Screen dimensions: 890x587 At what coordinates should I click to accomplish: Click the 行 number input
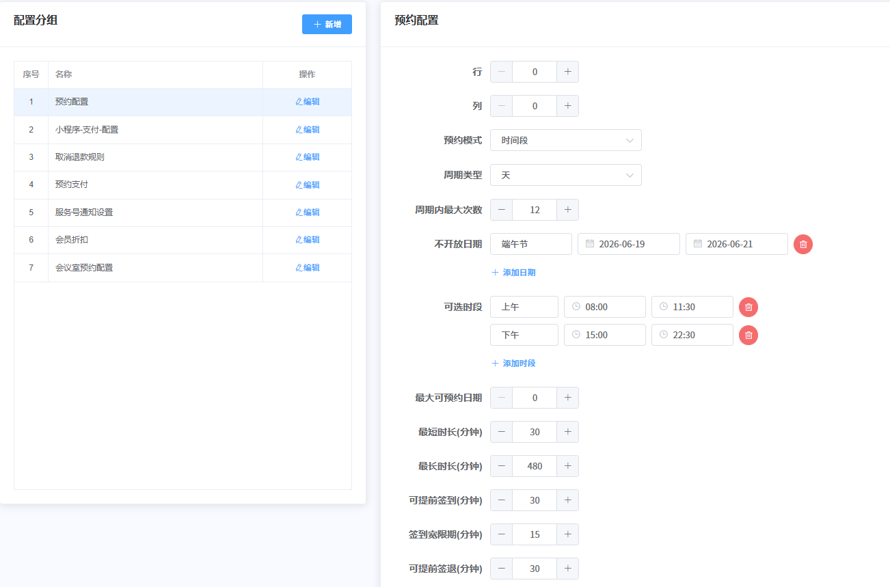pos(535,72)
